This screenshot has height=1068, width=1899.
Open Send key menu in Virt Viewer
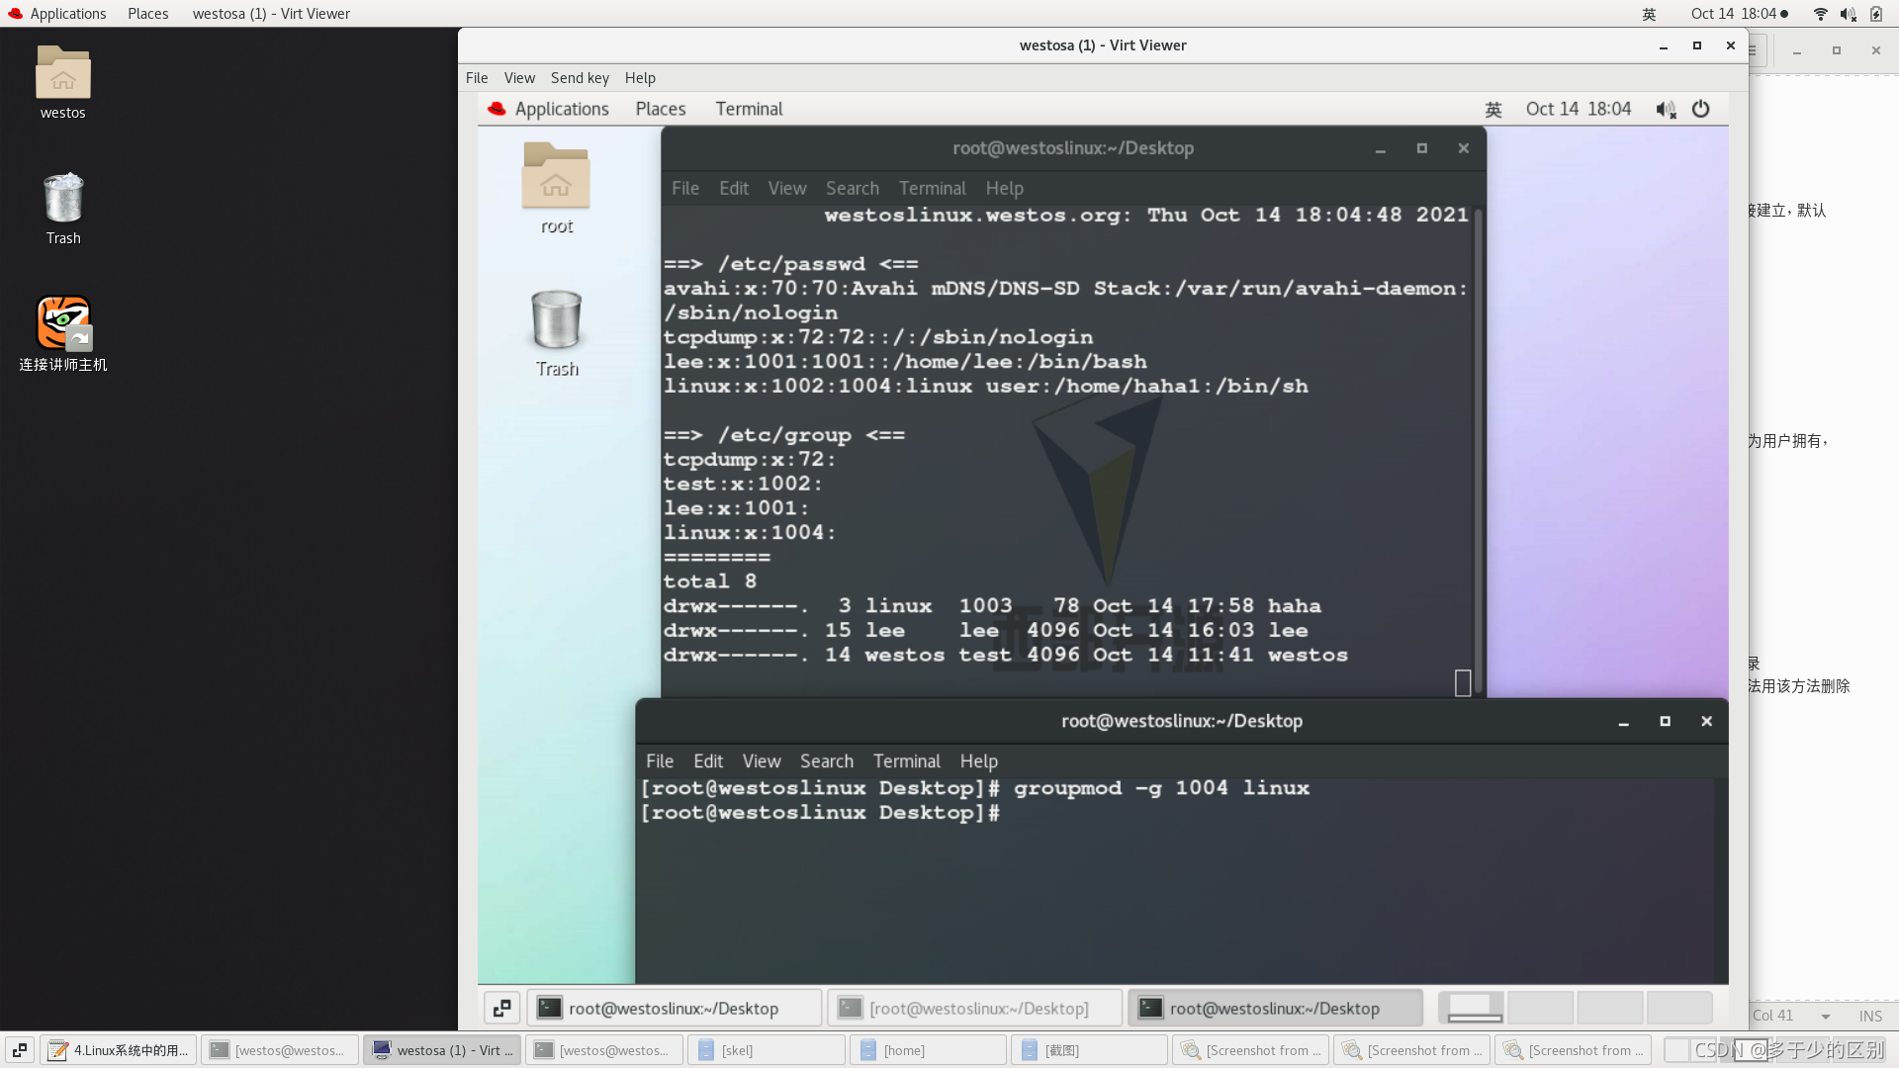click(580, 78)
